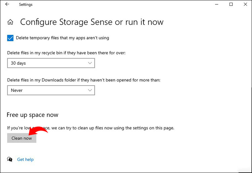Viewport: 252px width, 173px height.
Task: Click the chevron on the Never combo box
Action: point(90,90)
